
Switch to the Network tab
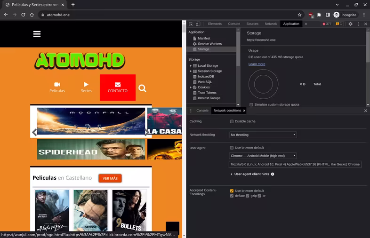[271, 24]
